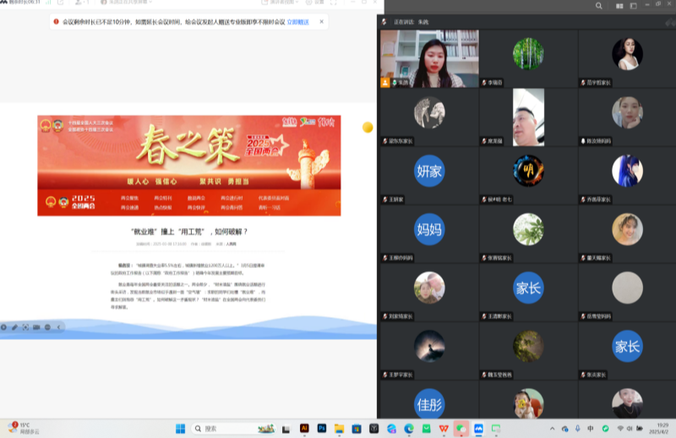Screen dimensions: 676x438
Task: Click the 春之策 banner image in shared content
Action: coord(188,152)
